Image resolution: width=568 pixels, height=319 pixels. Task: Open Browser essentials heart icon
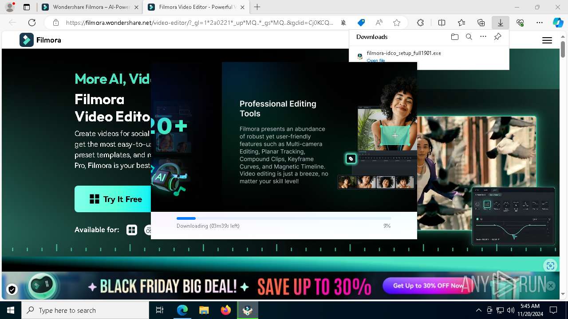[x=520, y=23]
